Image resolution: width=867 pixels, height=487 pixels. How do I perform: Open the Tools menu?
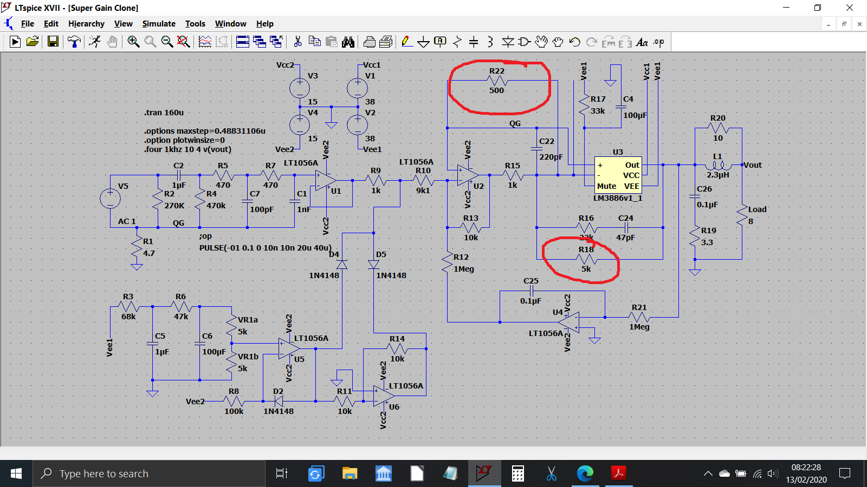(x=195, y=24)
